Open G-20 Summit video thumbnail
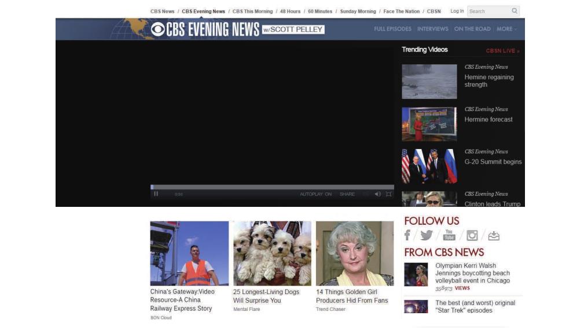Screen dimensions: 573x334 point(429,166)
